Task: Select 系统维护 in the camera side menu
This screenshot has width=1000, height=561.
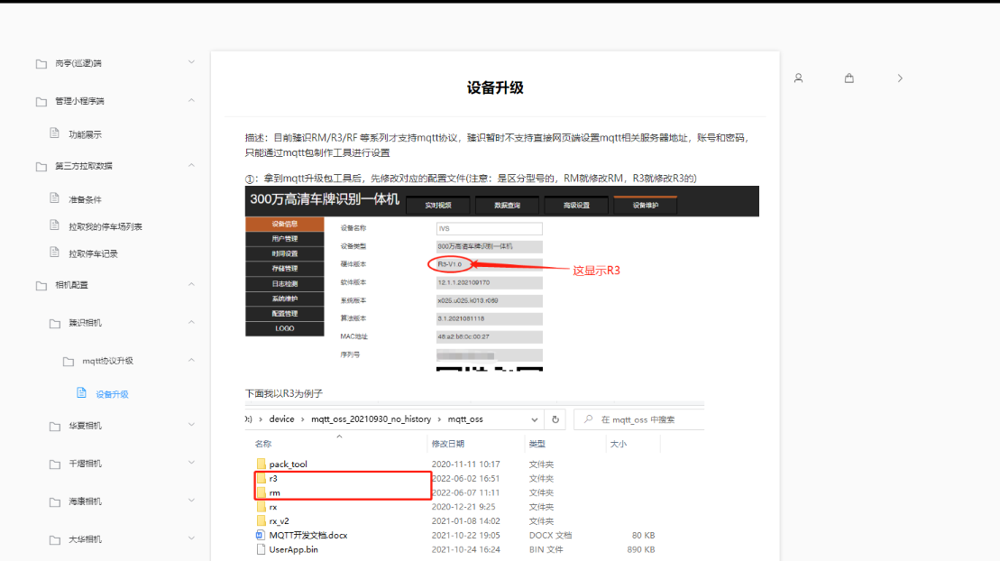Action: 284,299
